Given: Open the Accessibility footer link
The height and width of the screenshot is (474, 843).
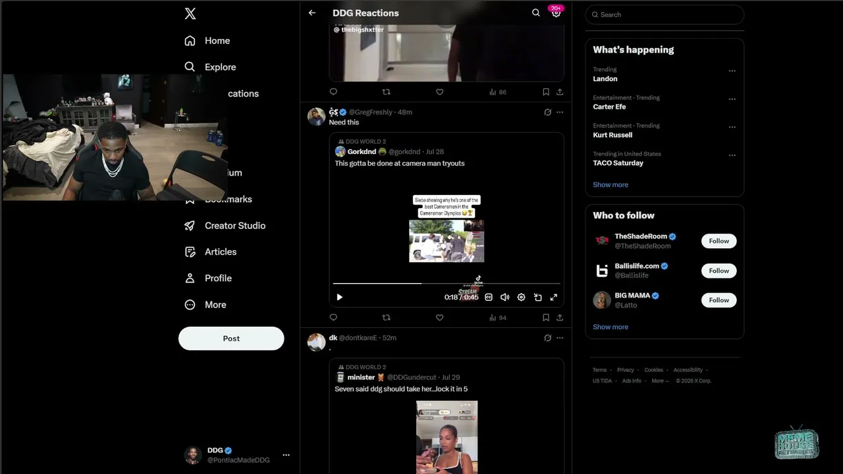Looking at the screenshot, I should (688, 370).
